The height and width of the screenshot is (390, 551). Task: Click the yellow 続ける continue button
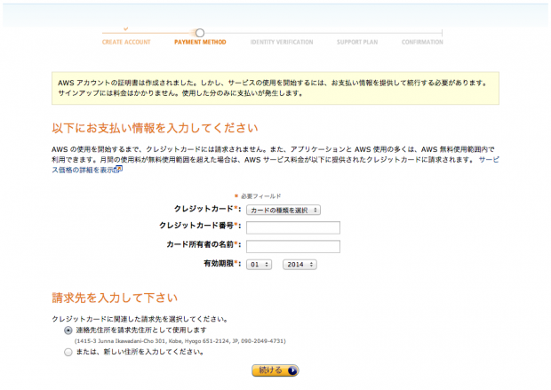point(275,370)
